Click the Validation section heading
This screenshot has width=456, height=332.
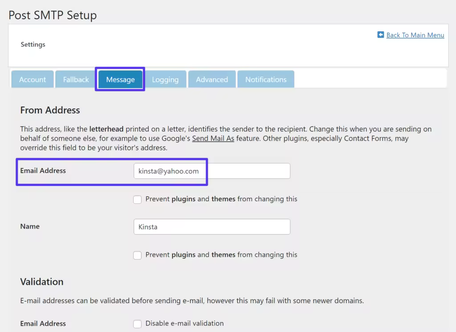click(x=41, y=282)
